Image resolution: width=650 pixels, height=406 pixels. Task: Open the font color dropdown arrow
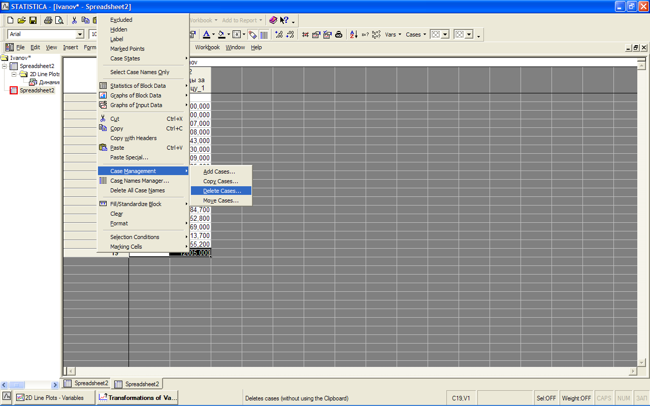[214, 35]
